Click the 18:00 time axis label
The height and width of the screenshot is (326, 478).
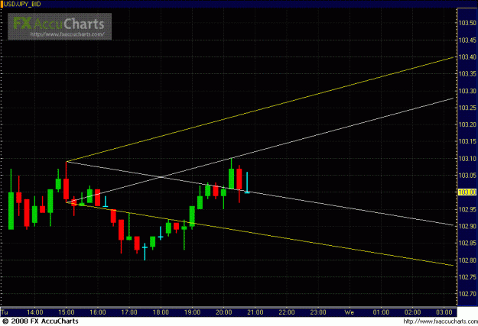click(161, 312)
